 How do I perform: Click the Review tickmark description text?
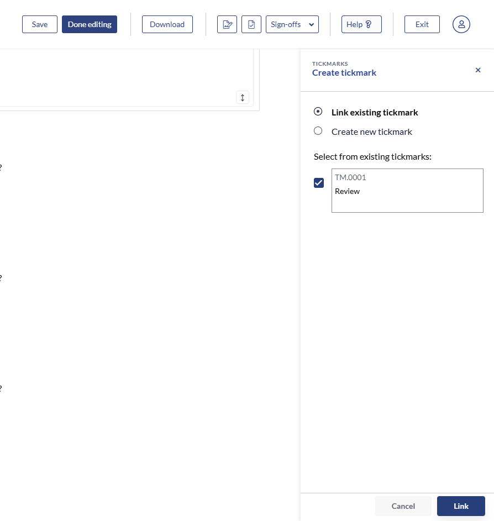pos(347,191)
